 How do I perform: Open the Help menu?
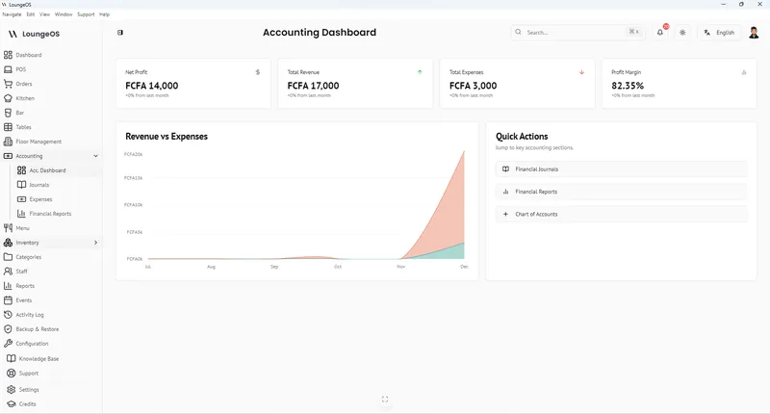(105, 14)
